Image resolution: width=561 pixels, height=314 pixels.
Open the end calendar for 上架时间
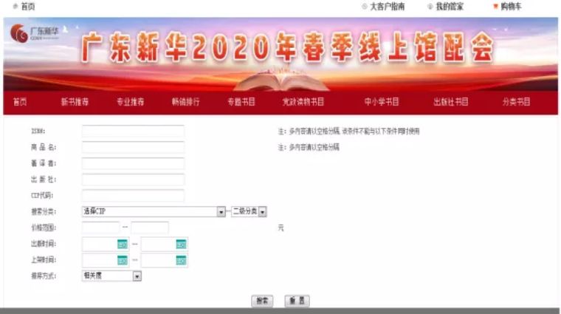pos(181,260)
